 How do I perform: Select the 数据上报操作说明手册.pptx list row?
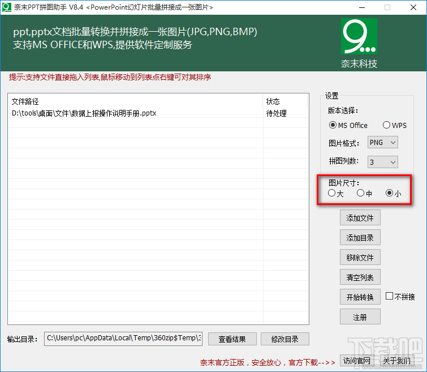tap(158, 113)
